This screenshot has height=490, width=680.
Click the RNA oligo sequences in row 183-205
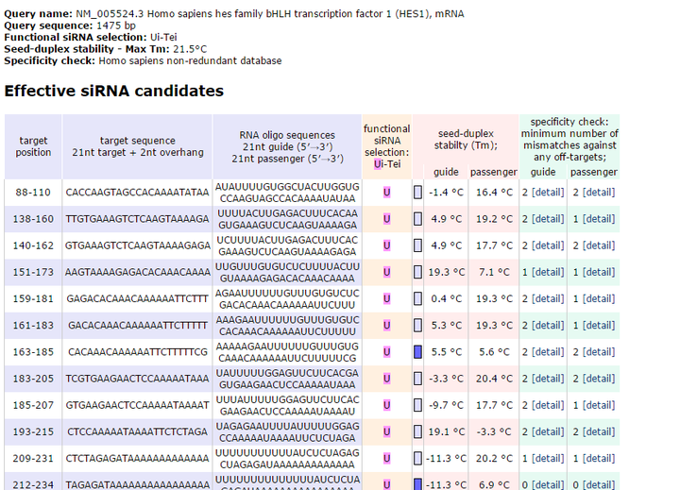pyautogui.click(x=287, y=379)
